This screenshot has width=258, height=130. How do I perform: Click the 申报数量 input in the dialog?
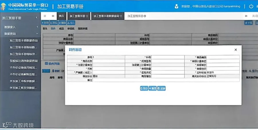click(168, 69)
